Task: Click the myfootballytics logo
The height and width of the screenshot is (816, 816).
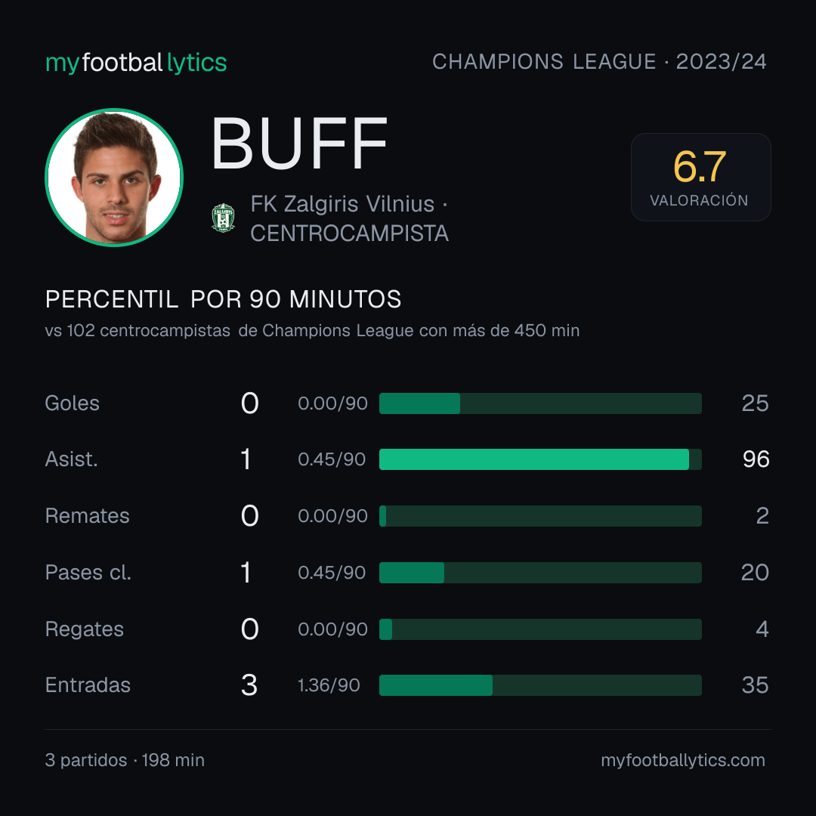Action: (136, 63)
